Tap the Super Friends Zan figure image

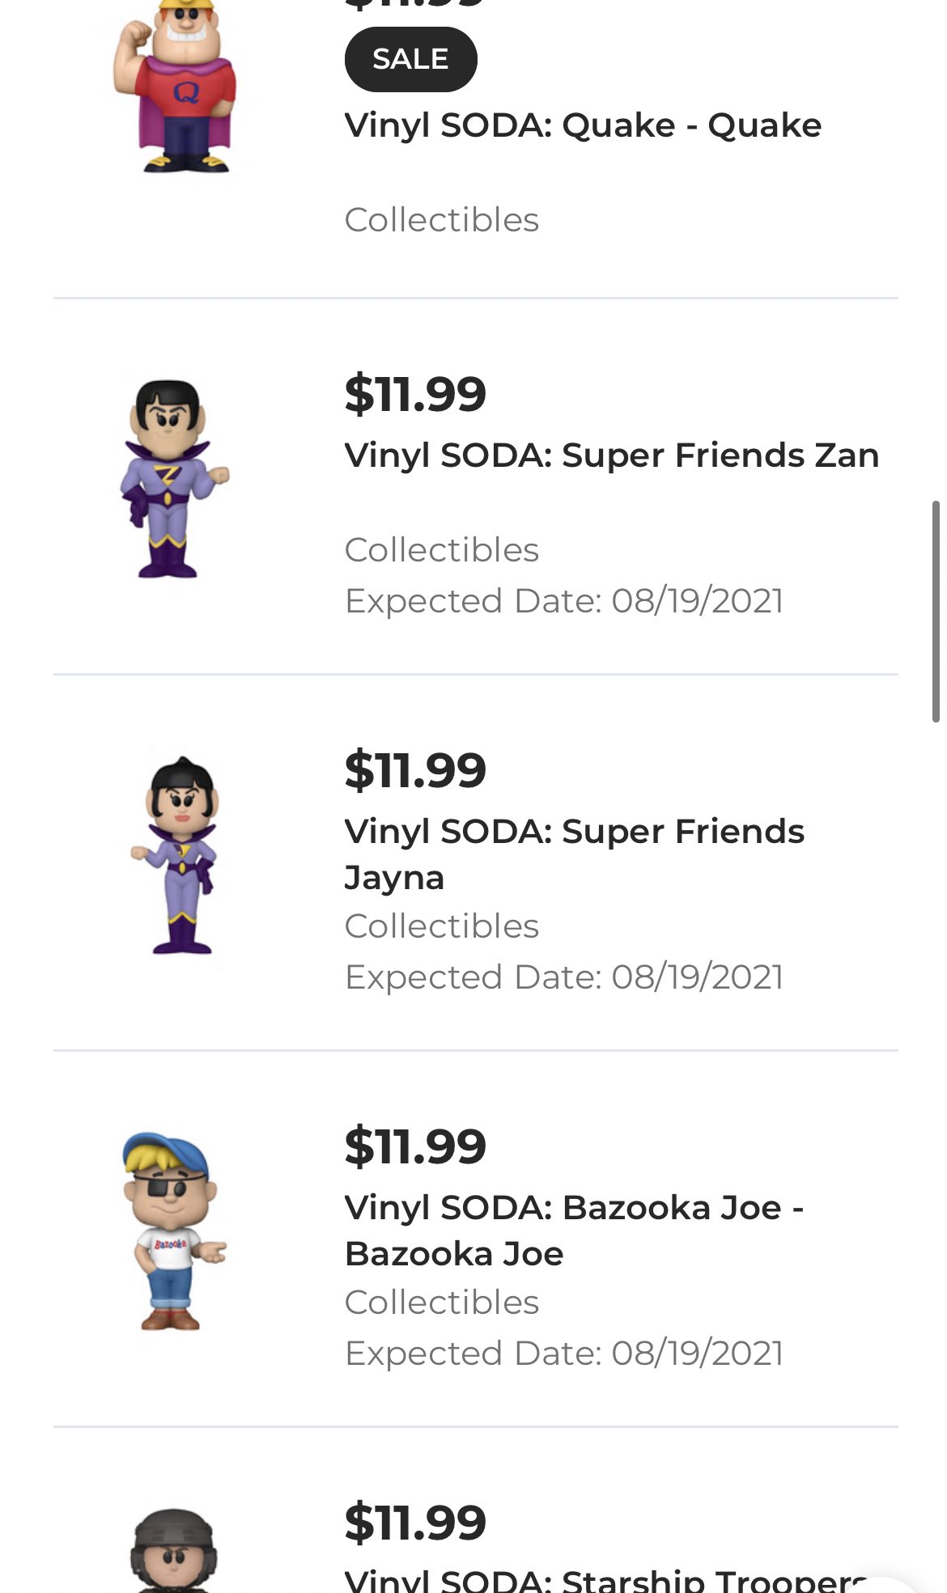175,478
